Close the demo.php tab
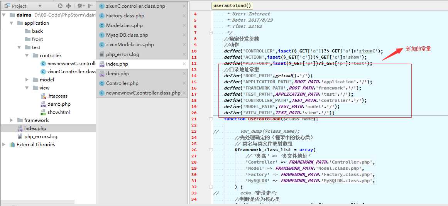 pyautogui.click(x=184, y=74)
